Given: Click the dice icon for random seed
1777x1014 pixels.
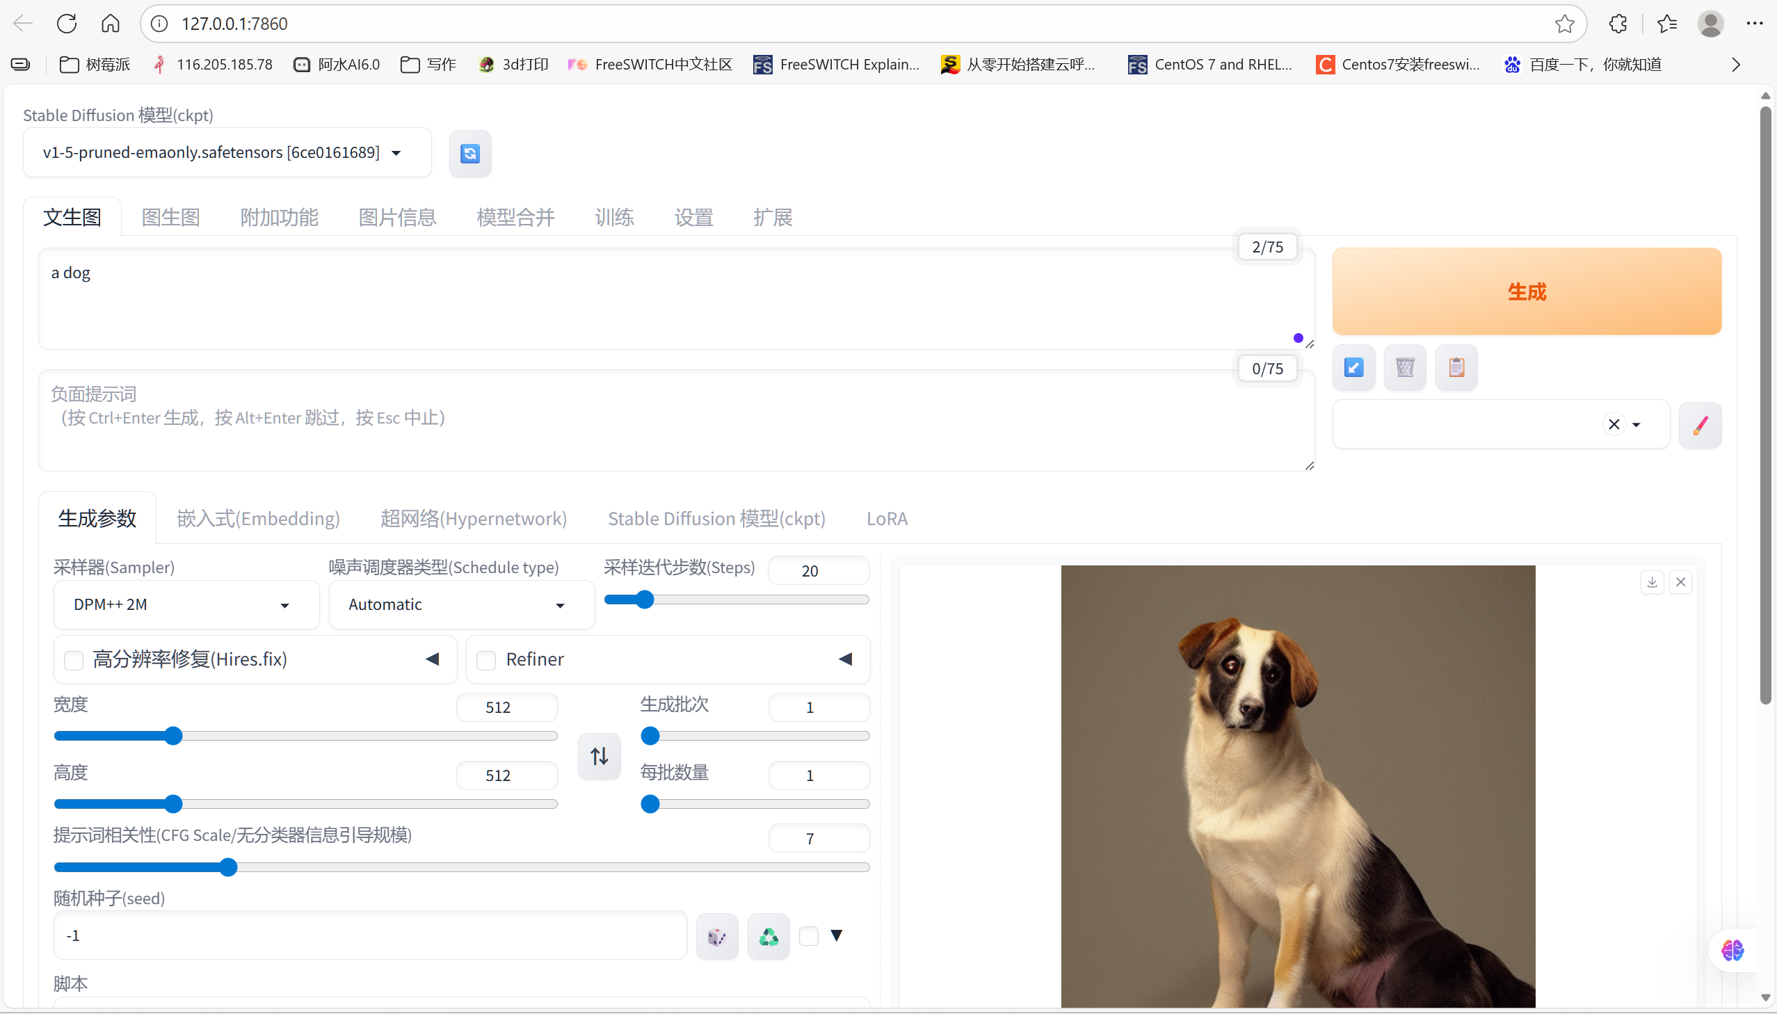Looking at the screenshot, I should click(x=716, y=937).
